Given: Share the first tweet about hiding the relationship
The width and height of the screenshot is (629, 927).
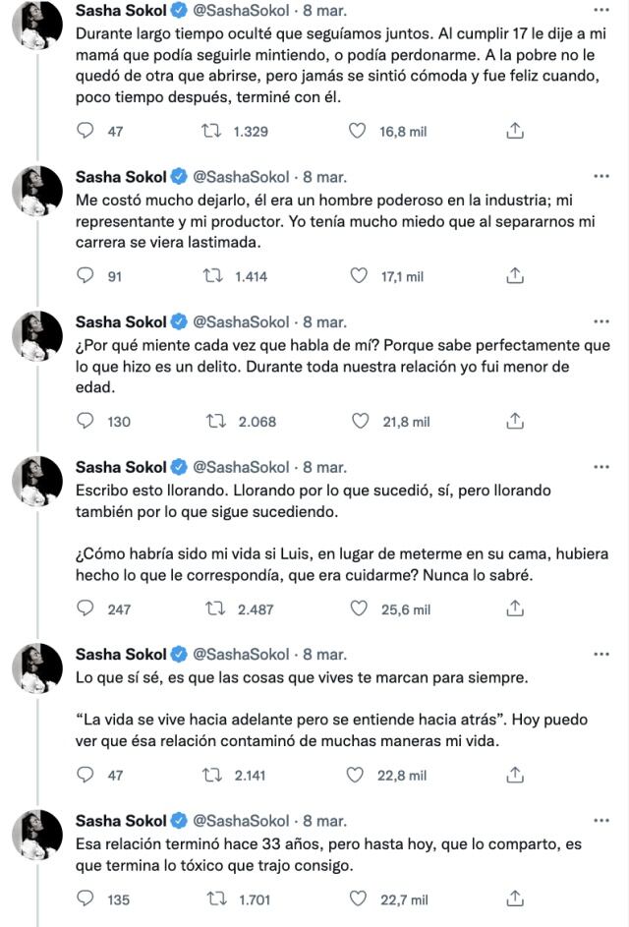Looking at the screenshot, I should pos(513,131).
